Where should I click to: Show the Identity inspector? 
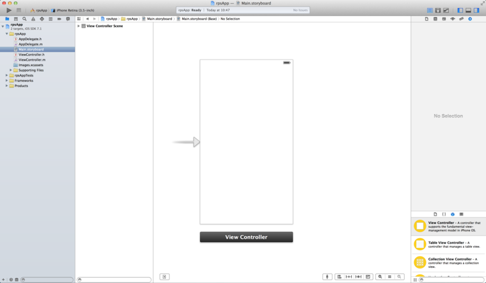[x=444, y=19]
